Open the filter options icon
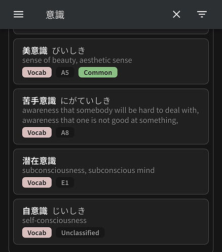This screenshot has width=222, height=252. coord(202,14)
